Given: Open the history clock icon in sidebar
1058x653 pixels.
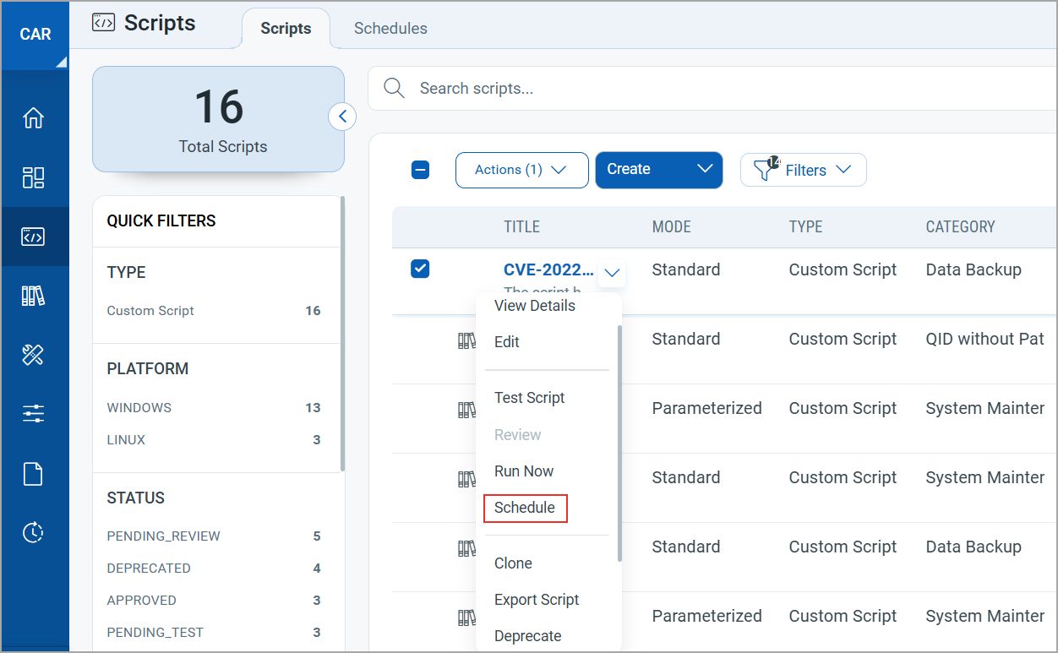Looking at the screenshot, I should (x=33, y=533).
